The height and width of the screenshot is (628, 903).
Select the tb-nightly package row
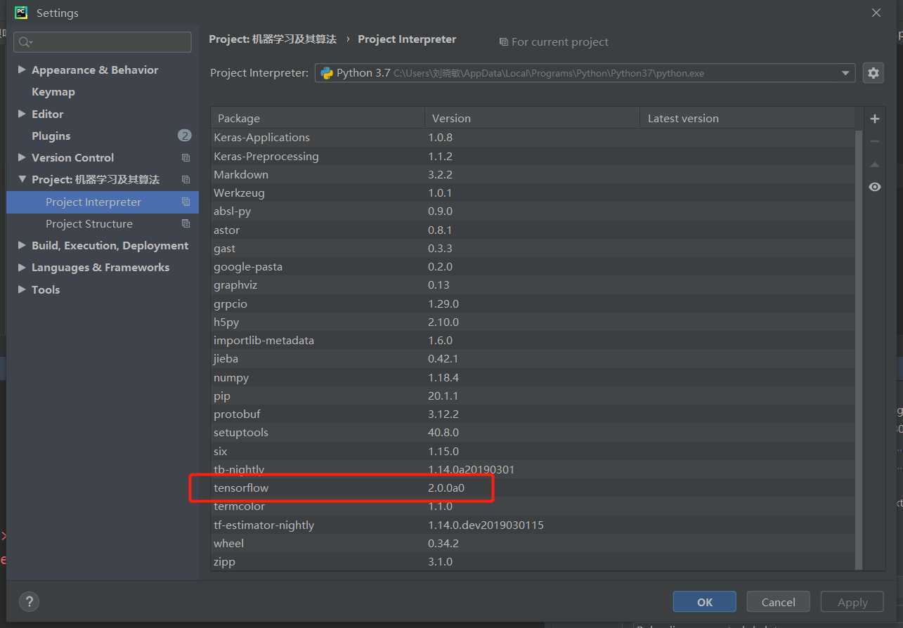(x=533, y=469)
